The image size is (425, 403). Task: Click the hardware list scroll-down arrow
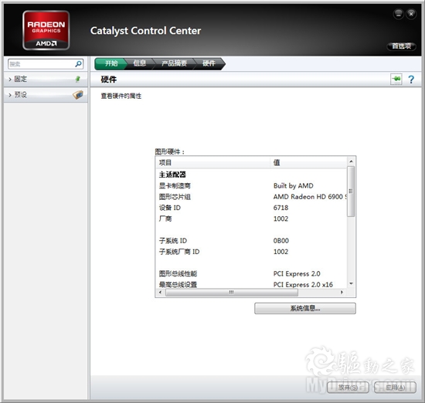click(351, 283)
